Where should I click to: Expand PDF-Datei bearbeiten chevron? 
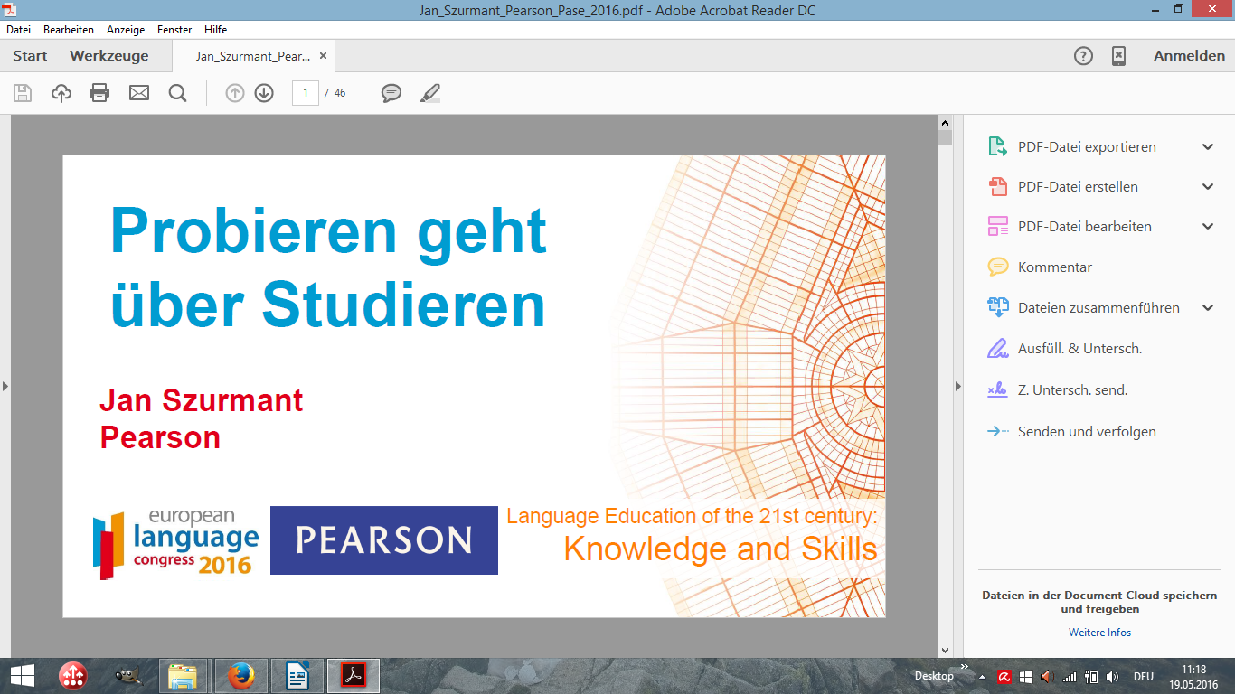[x=1208, y=227]
